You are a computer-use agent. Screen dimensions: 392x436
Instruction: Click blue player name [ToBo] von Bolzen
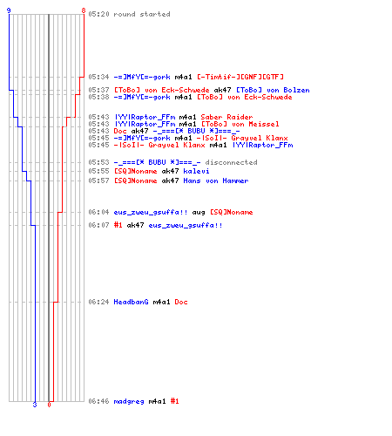[273, 90]
